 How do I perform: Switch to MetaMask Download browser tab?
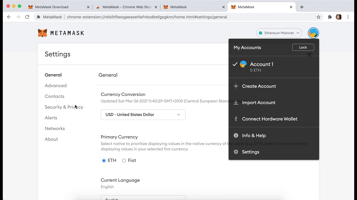pos(59,7)
